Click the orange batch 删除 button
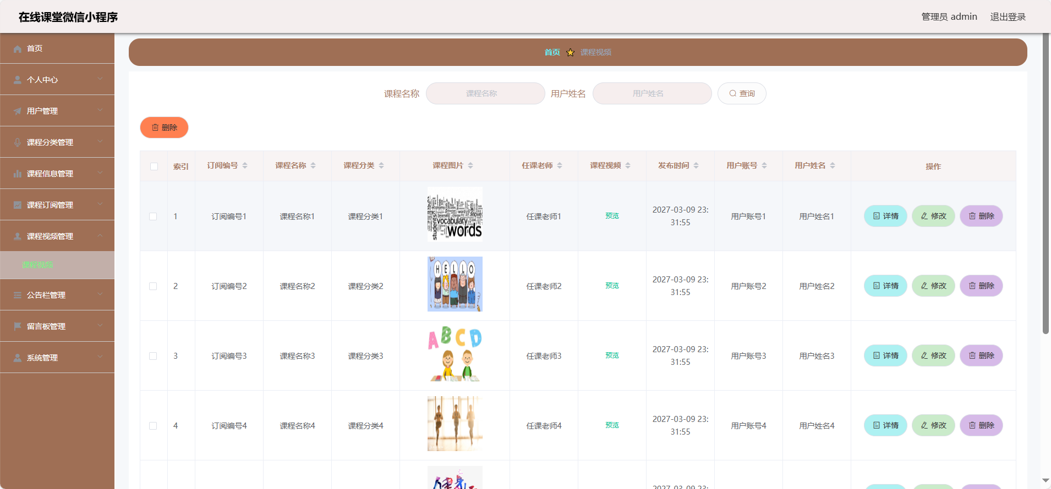The width and height of the screenshot is (1051, 489). [164, 127]
